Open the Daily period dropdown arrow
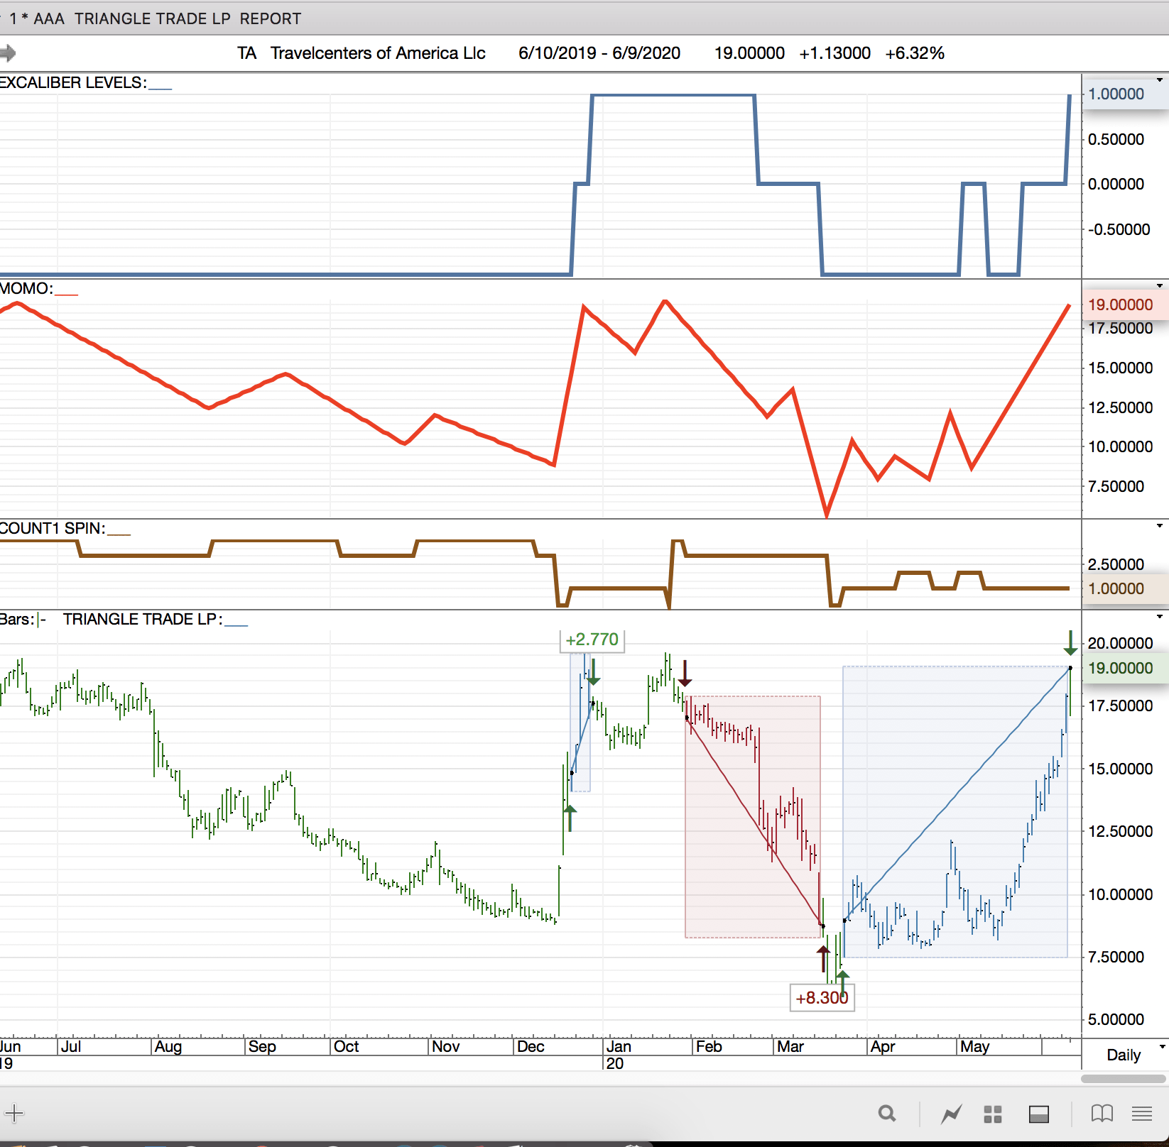 [x=1162, y=1046]
